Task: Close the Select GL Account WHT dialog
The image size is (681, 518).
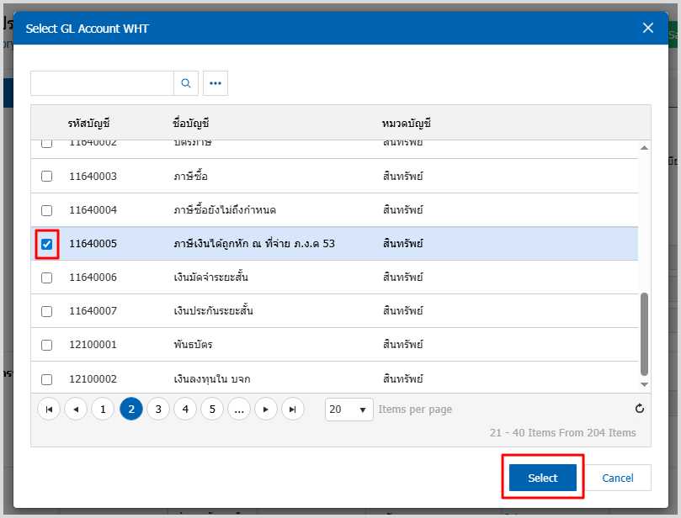Action: coord(648,28)
